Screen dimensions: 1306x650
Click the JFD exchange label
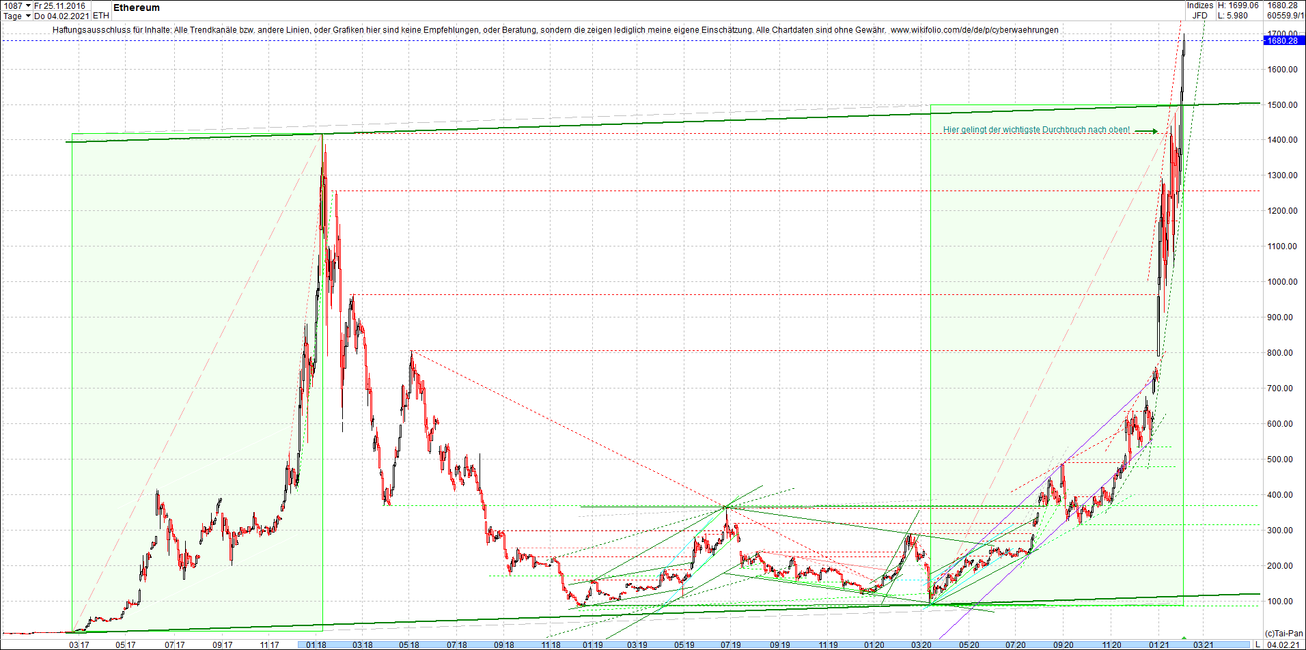(1200, 16)
